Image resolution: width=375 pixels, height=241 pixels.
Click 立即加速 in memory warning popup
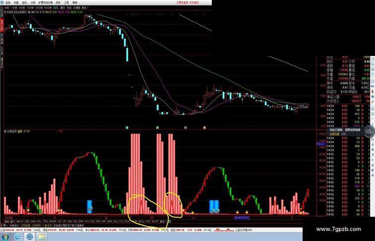pos(335,134)
